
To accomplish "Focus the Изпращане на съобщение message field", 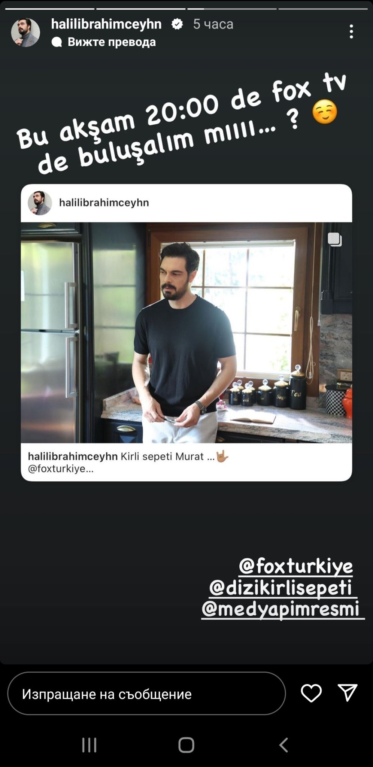I will [x=146, y=693].
